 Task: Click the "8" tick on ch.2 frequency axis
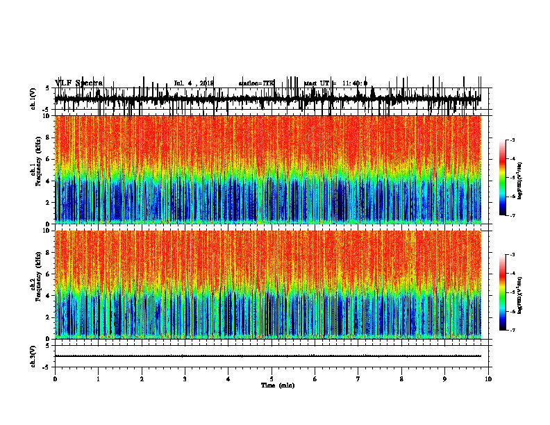[49, 253]
